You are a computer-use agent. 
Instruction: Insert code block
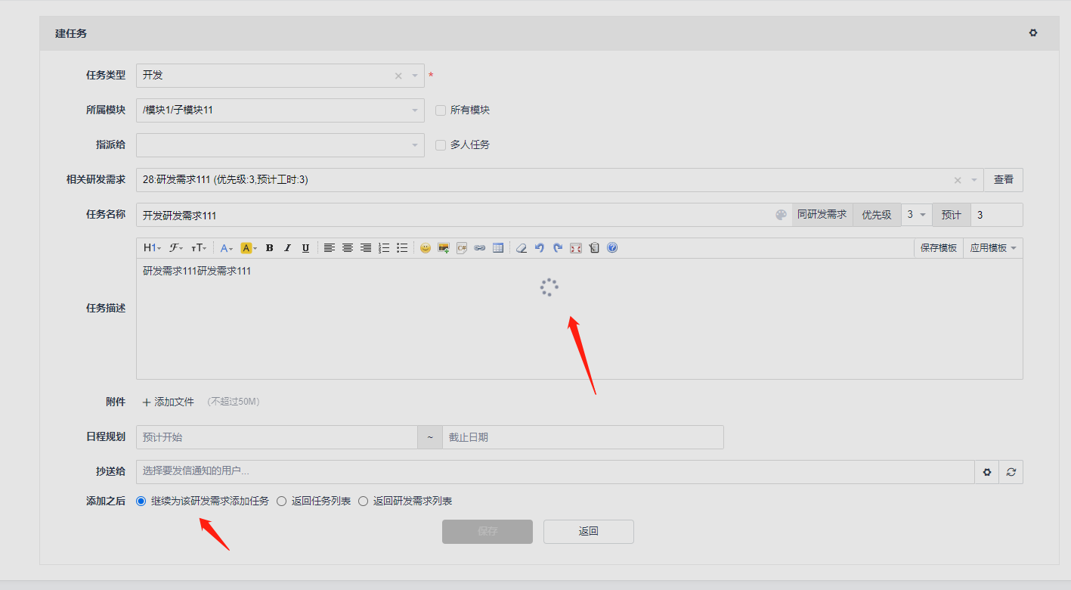tap(462, 248)
